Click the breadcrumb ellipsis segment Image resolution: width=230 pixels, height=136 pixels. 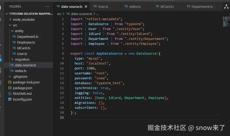click(x=98, y=14)
